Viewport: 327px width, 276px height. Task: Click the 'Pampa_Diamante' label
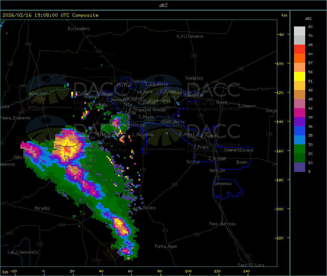pos(15,118)
